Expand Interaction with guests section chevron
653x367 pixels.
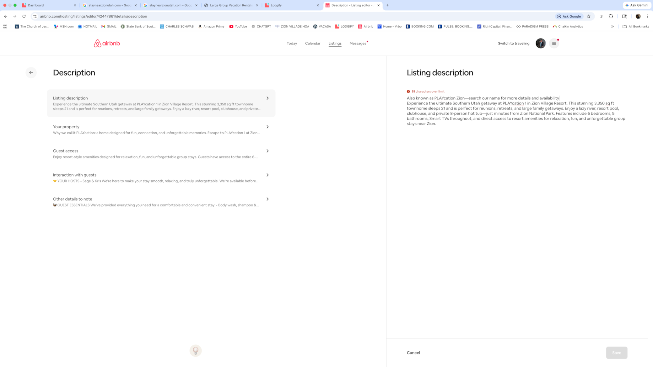coord(267,175)
